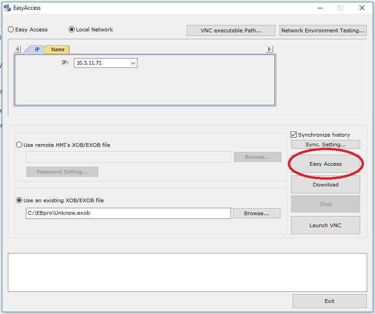Image resolution: width=375 pixels, height=314 pixels.
Task: Open the IP address dropdown list
Action: (133, 63)
